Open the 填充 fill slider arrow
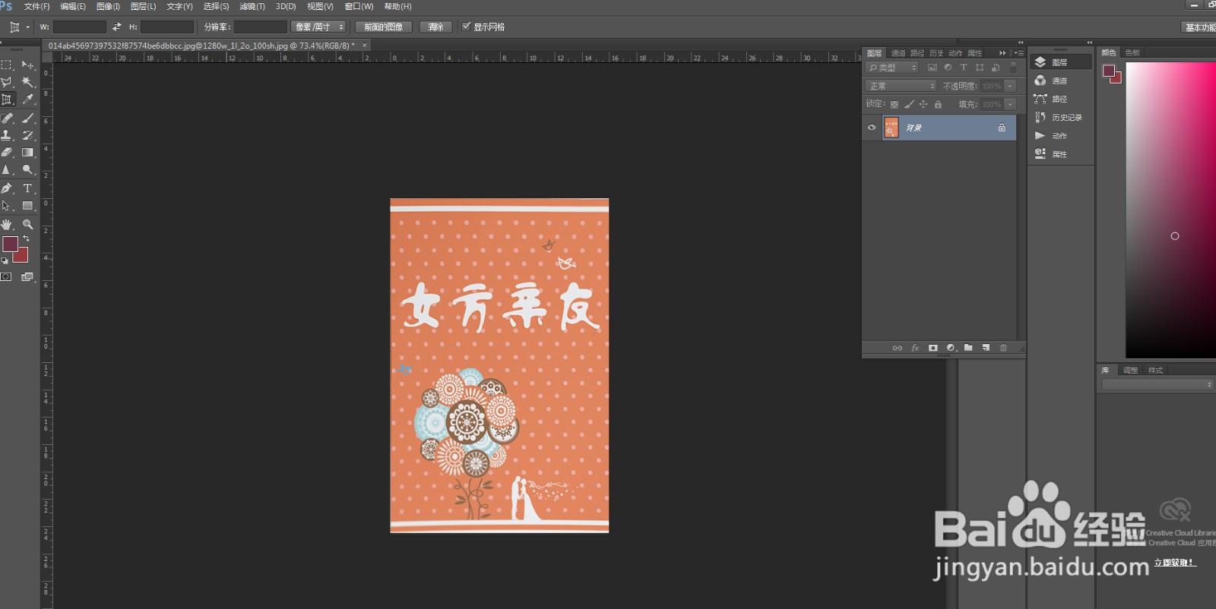The width and height of the screenshot is (1216, 609). tap(1010, 104)
